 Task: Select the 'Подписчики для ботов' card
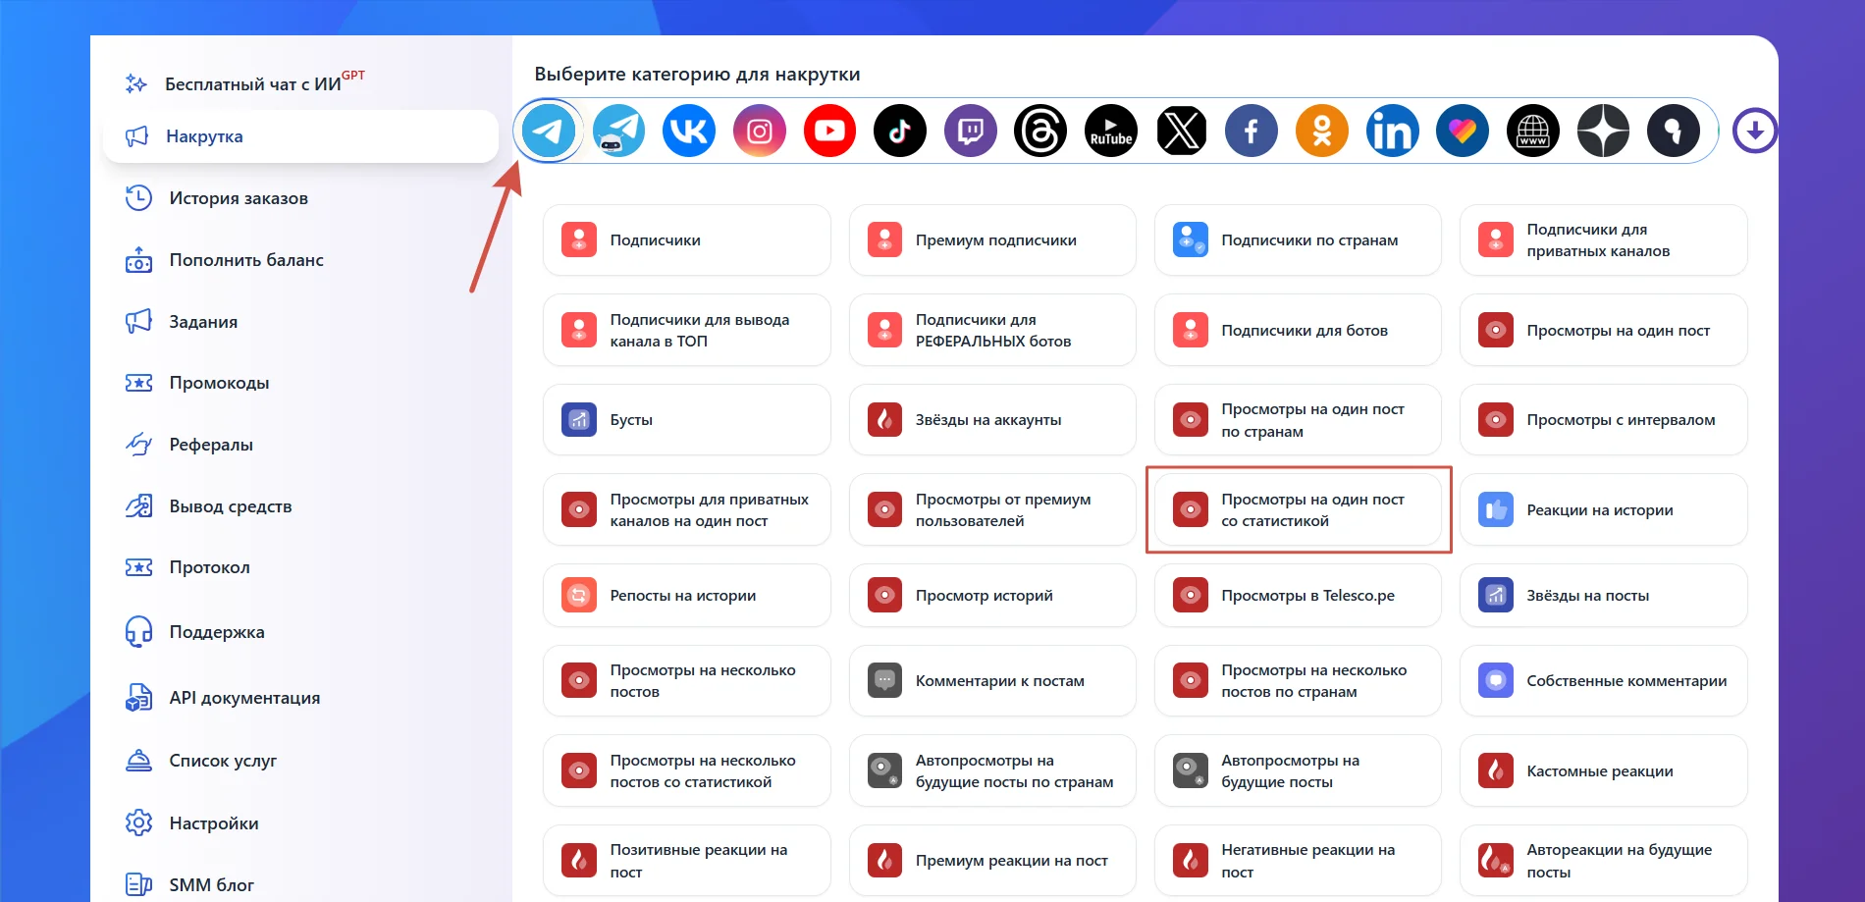[x=1298, y=331]
